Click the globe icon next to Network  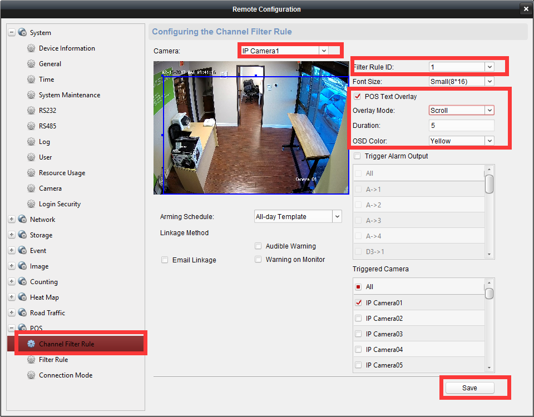point(22,220)
